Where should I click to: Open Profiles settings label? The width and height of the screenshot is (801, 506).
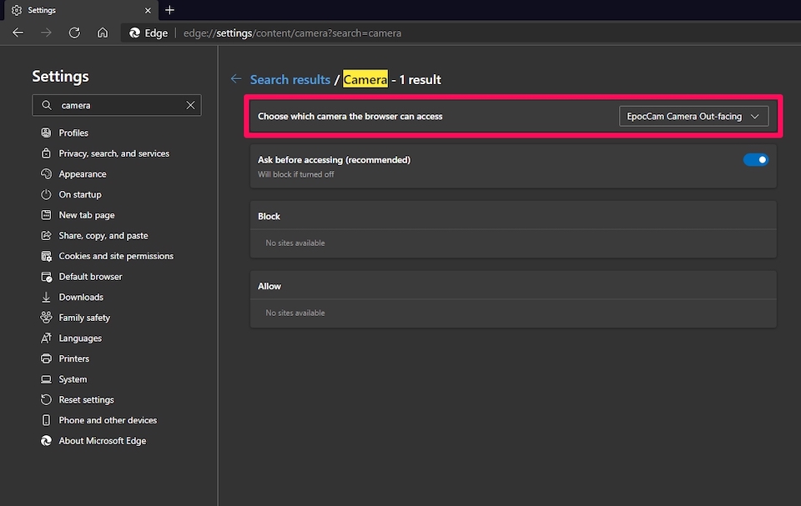click(73, 133)
